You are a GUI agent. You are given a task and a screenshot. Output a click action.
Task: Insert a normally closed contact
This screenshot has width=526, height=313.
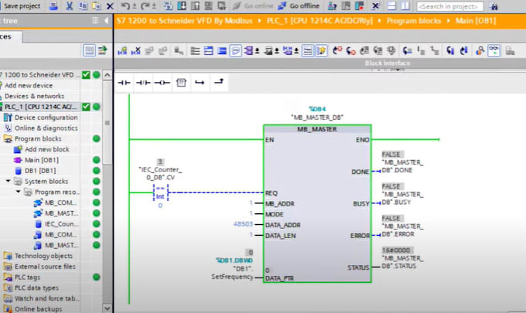pos(143,83)
